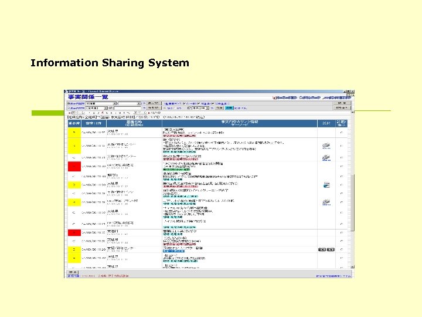The image size is (422, 317).
Task: Select radio button in row with document attachment icon
Action: pyautogui.click(x=342, y=185)
